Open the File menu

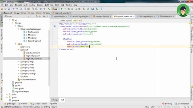(2, 5)
